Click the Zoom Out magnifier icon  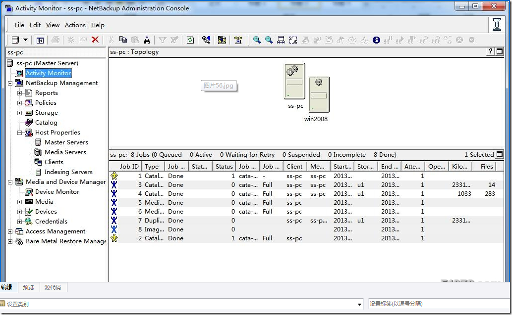269,40
